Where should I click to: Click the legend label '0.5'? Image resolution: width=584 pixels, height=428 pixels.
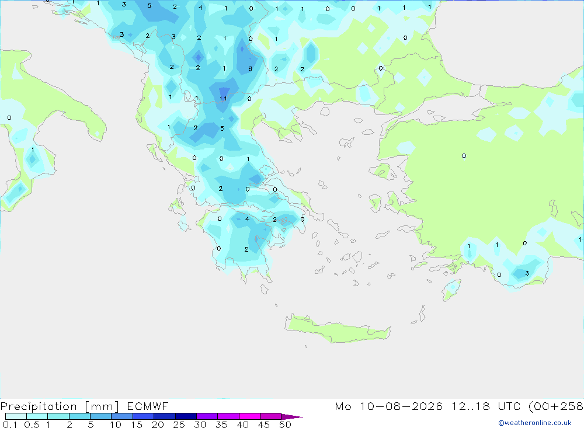tap(32, 424)
